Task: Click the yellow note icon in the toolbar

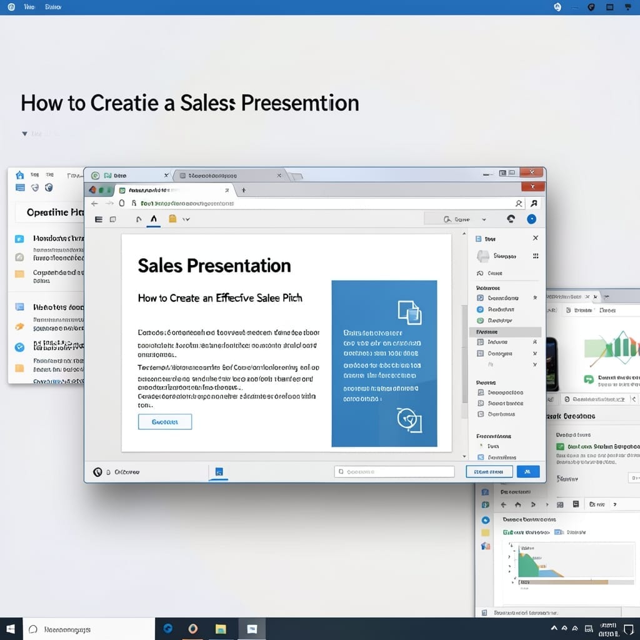Action: [172, 219]
